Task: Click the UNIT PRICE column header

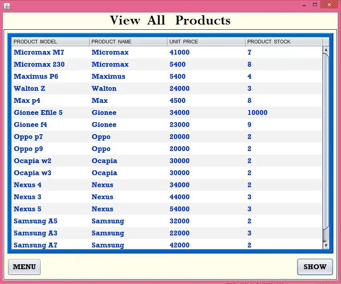Action: tap(206, 41)
